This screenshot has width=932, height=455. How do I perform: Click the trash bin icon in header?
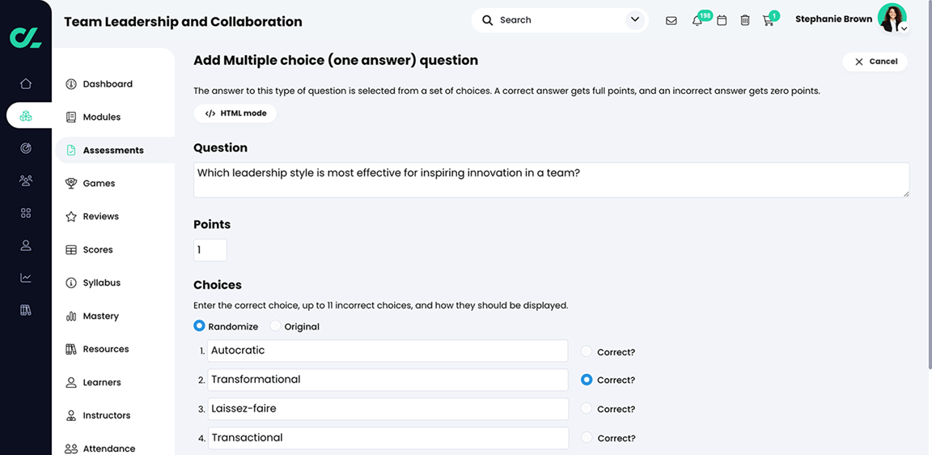click(745, 20)
